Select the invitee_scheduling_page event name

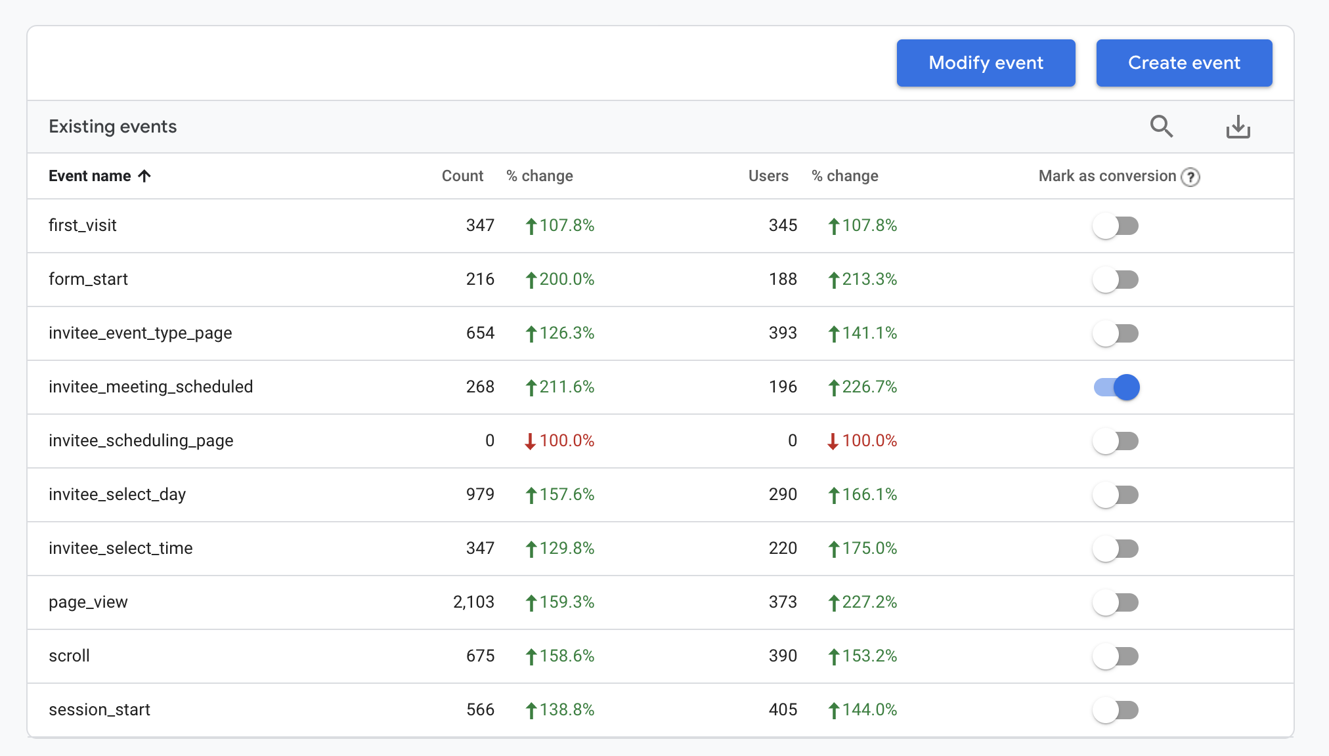point(141,440)
